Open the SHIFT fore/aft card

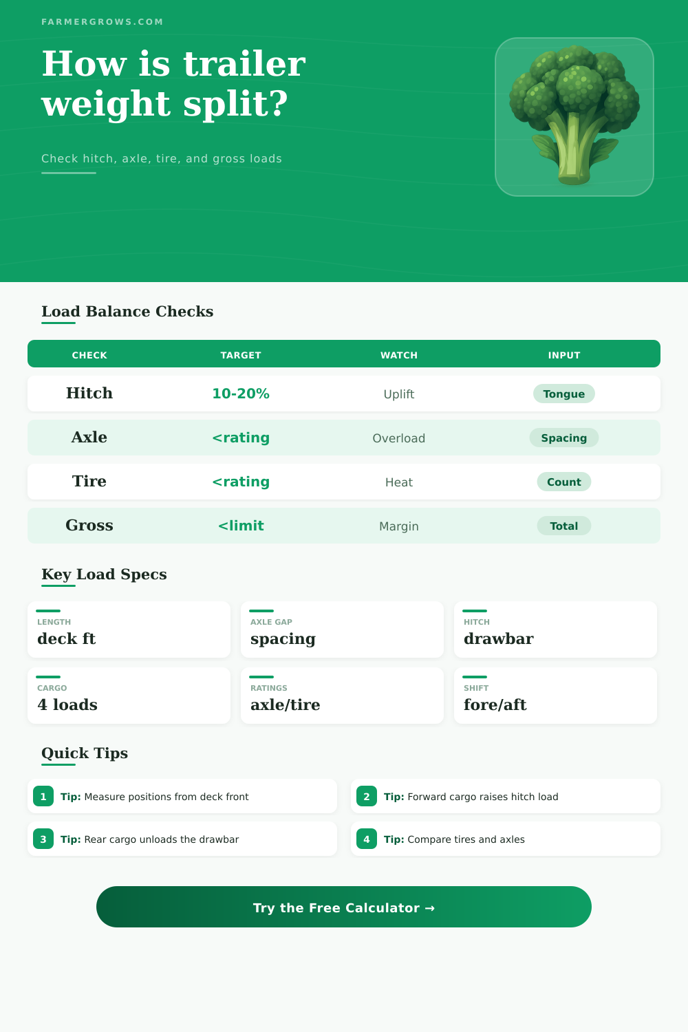(555, 696)
